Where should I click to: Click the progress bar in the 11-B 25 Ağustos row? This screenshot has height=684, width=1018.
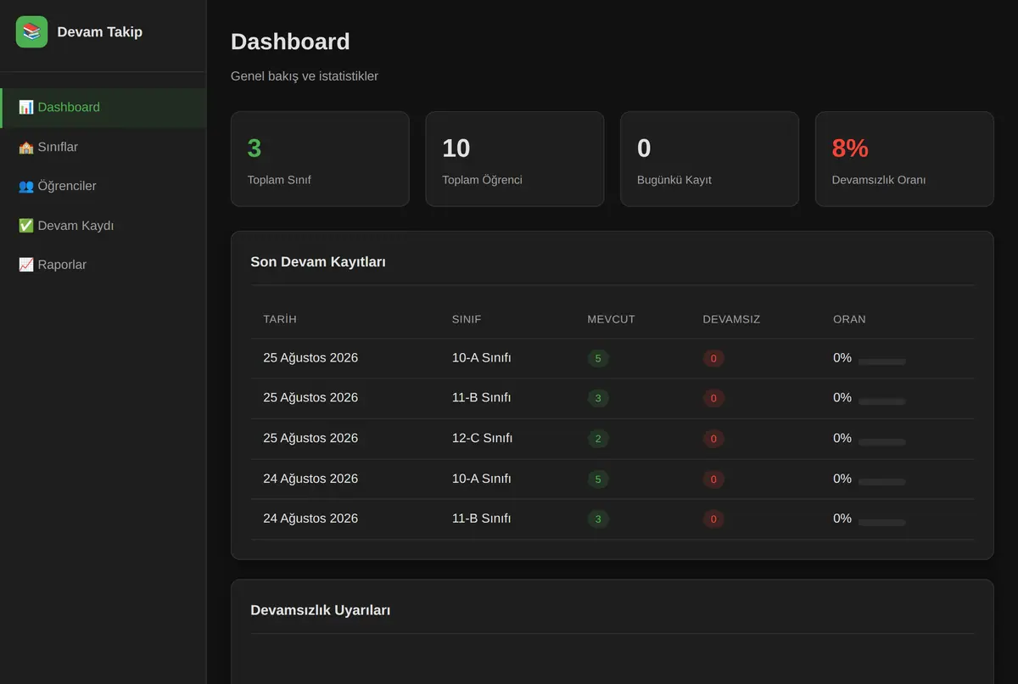click(882, 401)
